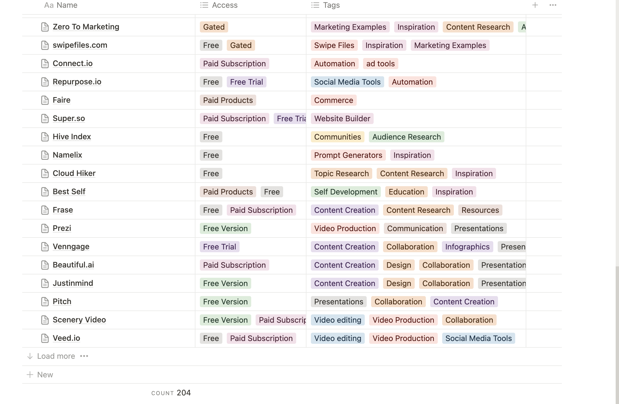Click the COUNT 204 calculation footer

171,393
